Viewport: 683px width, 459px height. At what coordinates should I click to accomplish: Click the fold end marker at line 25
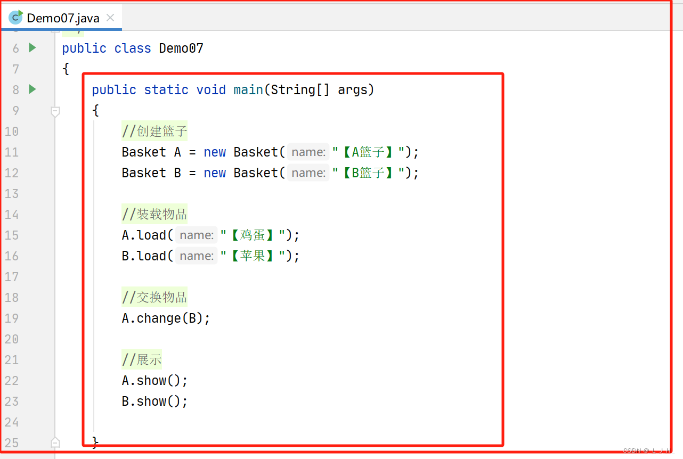(55, 442)
